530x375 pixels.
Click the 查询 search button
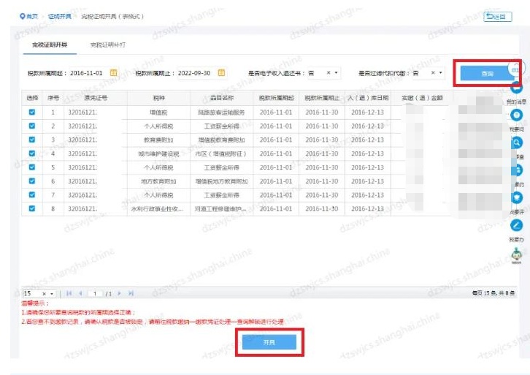[487, 73]
